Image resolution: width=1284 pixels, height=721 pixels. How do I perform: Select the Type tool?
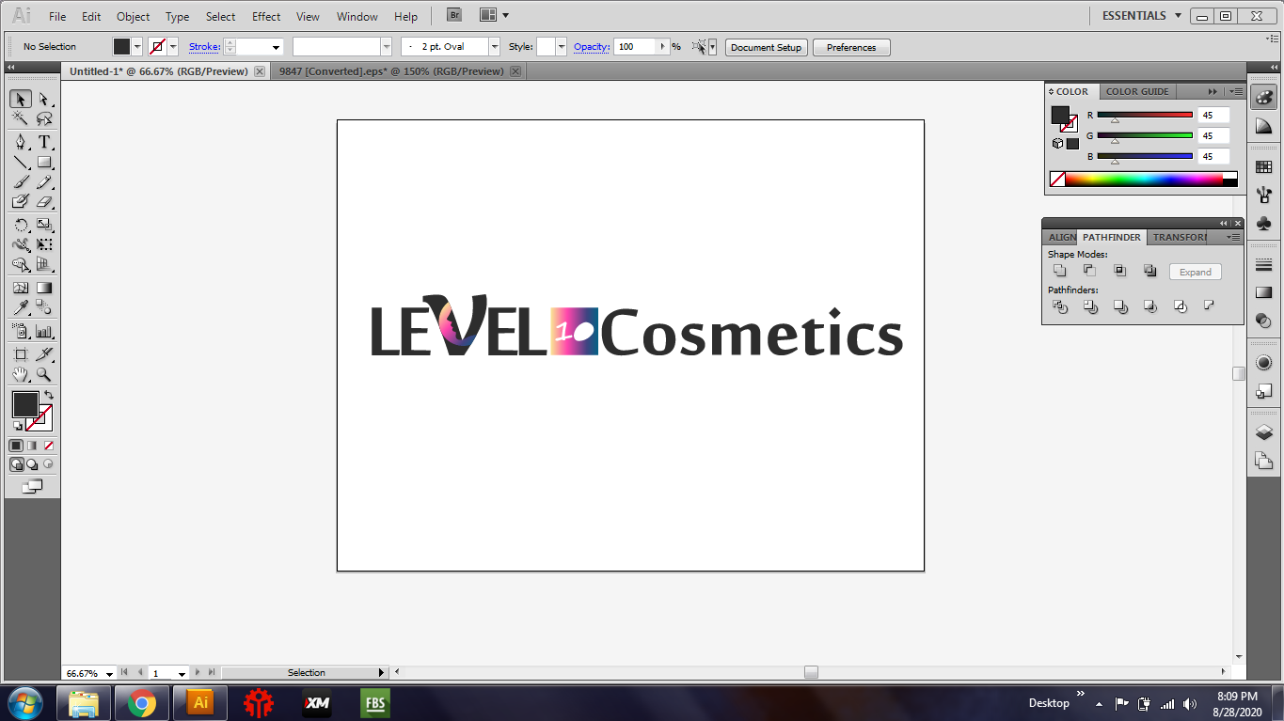click(x=44, y=142)
